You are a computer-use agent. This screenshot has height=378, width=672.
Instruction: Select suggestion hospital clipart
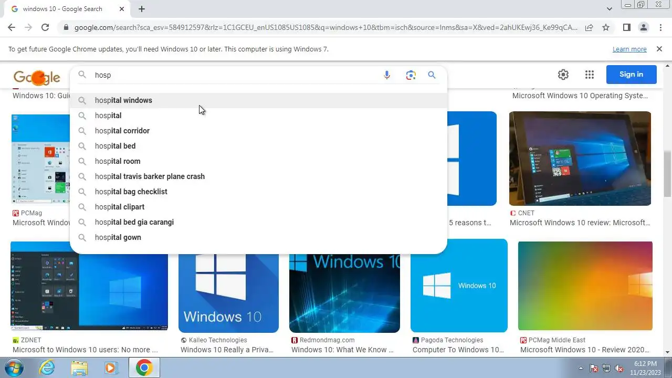pyautogui.click(x=258, y=207)
